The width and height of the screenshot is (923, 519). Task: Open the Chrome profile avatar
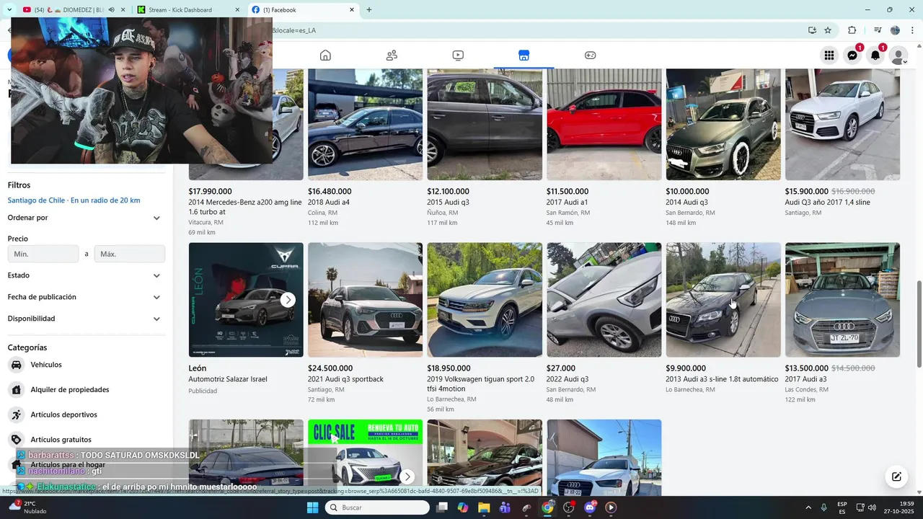click(895, 30)
